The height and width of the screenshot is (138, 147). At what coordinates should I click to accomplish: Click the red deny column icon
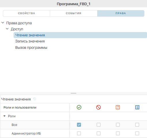pyautogui.click(x=98, y=107)
